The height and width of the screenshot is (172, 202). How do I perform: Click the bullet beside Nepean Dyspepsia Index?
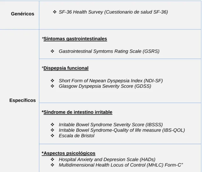coord(52,81)
